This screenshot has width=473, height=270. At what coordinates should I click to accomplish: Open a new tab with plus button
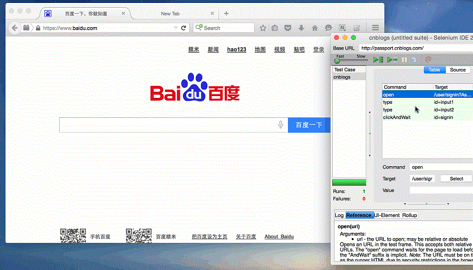point(226,14)
